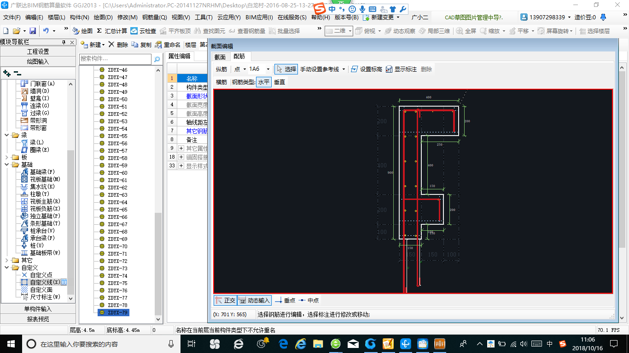Switch to the 截面 tab
629x353 pixels.
pos(220,57)
